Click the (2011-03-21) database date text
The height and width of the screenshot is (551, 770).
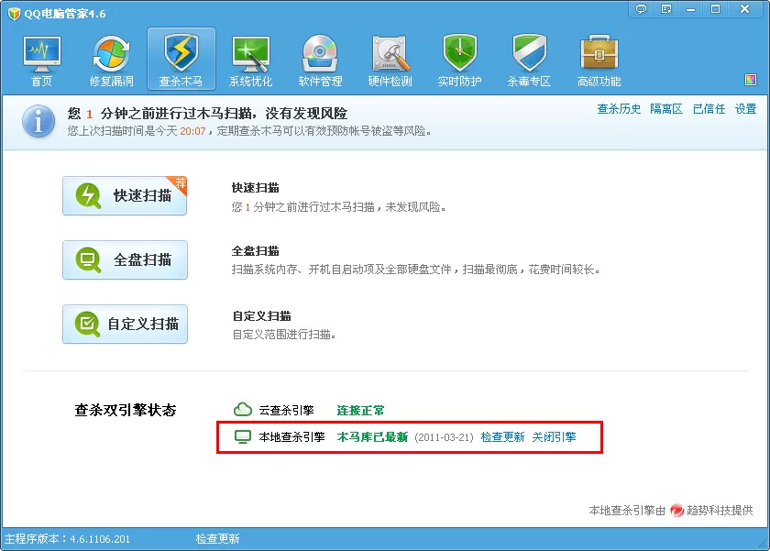tap(444, 437)
